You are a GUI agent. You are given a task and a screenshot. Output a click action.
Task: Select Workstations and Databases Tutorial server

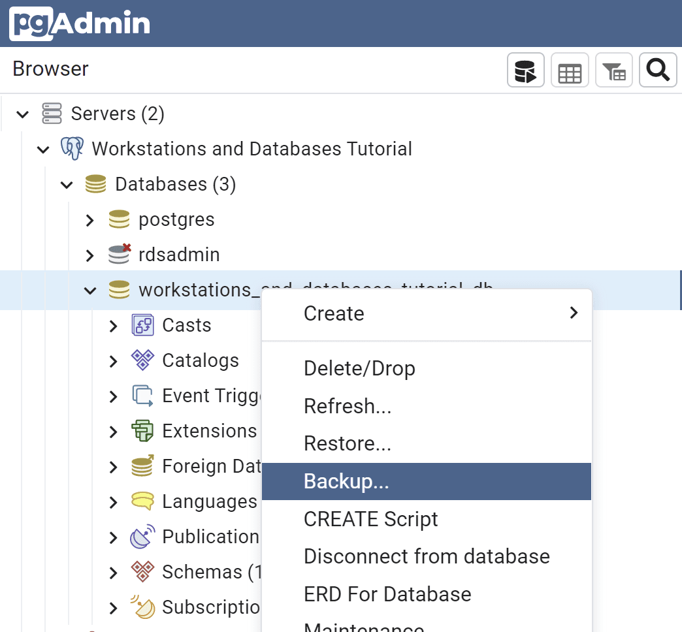point(252,149)
